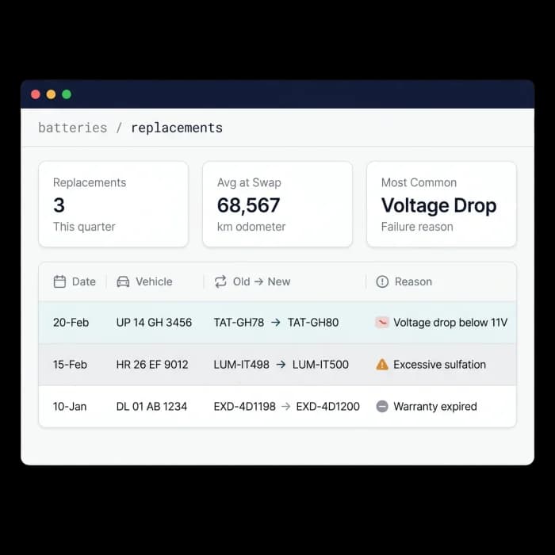Click the arrow between EXD-4D1198 and EXD-4D1200

tap(286, 406)
